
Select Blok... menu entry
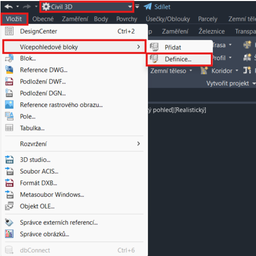click(74, 59)
